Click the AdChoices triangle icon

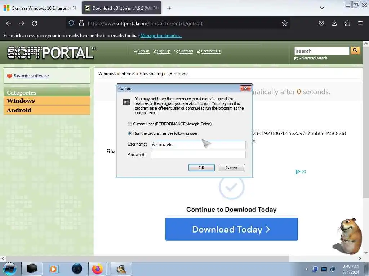298,171
